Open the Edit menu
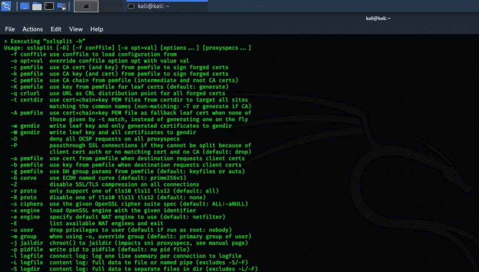This screenshot has width=479, height=272. tap(56, 29)
